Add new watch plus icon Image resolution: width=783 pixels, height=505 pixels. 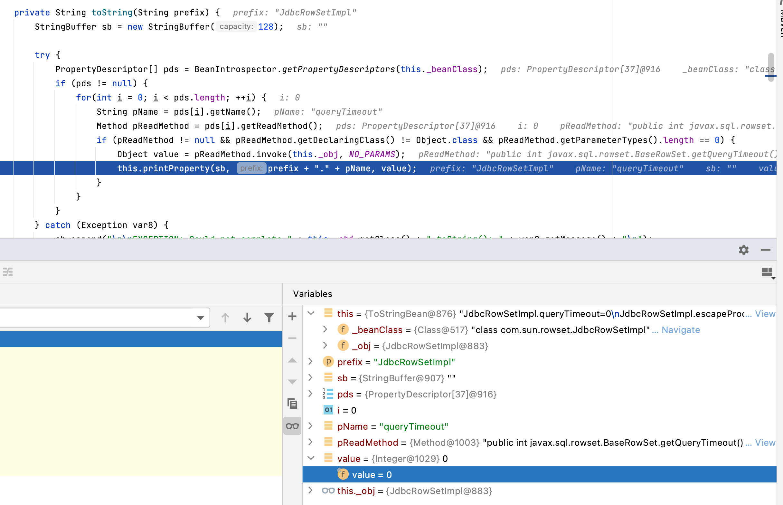tap(292, 317)
